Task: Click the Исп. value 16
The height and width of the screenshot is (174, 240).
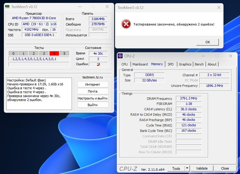Action: coord(54,30)
